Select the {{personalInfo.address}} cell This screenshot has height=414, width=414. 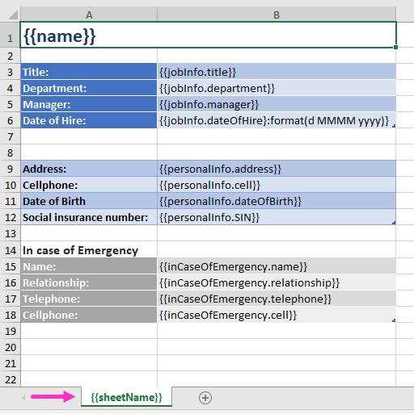click(x=277, y=169)
